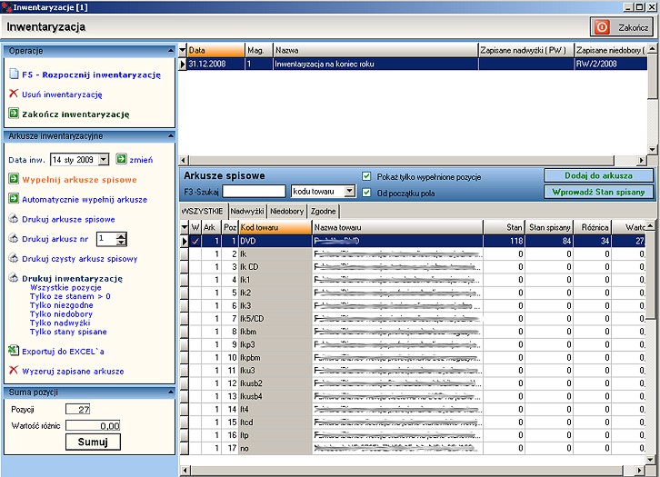Click the green arrow icon beside zmień
This screenshot has height=477, width=660.
pos(122,160)
